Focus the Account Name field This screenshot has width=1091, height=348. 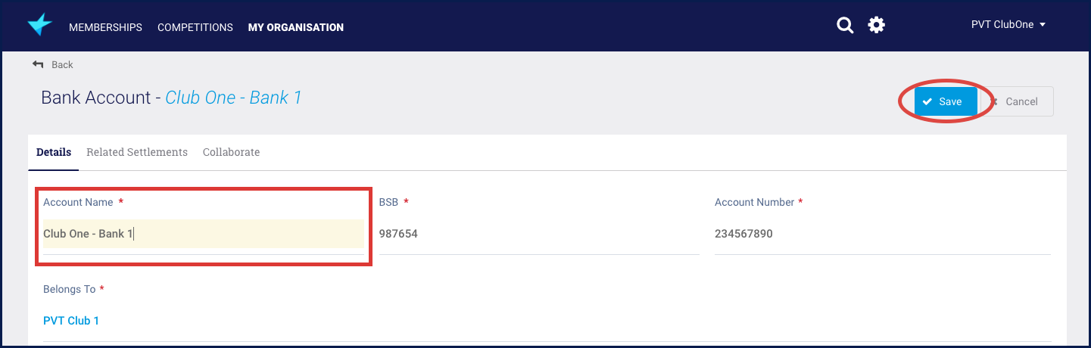point(203,234)
